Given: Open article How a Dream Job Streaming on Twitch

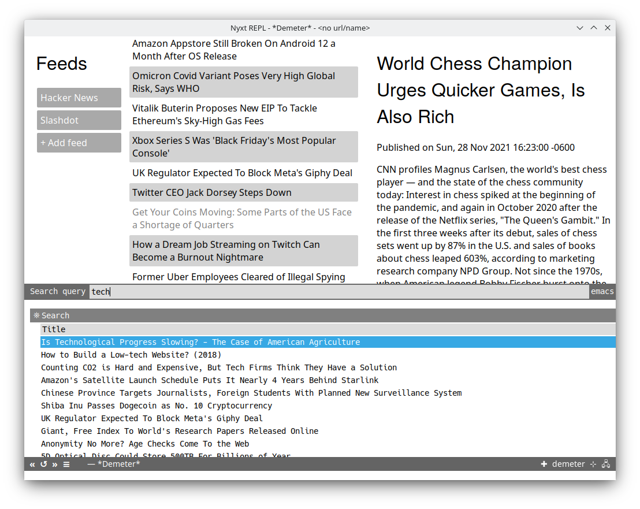Looking at the screenshot, I should (x=244, y=251).
